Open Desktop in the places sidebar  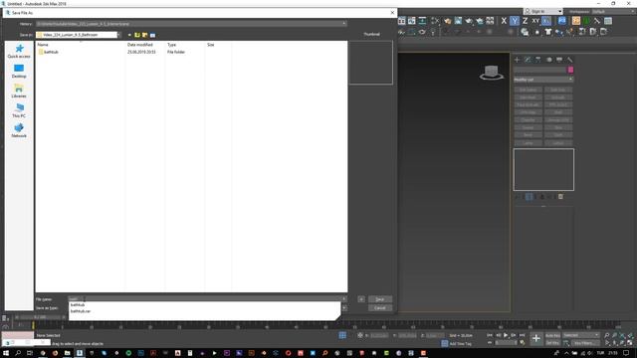19,71
